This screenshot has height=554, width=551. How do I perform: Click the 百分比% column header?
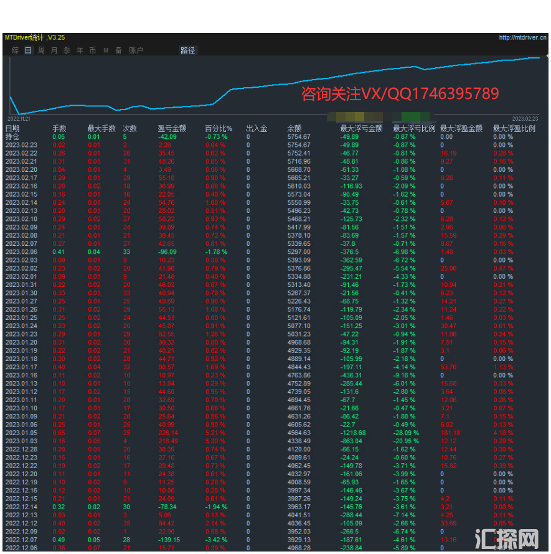click(219, 129)
